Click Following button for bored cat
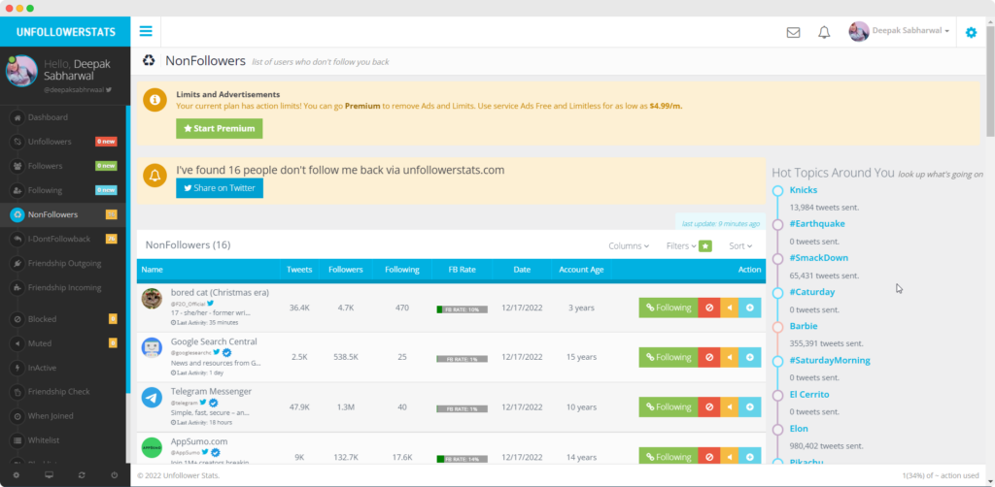Viewport: 995px width, 487px height. coord(669,308)
